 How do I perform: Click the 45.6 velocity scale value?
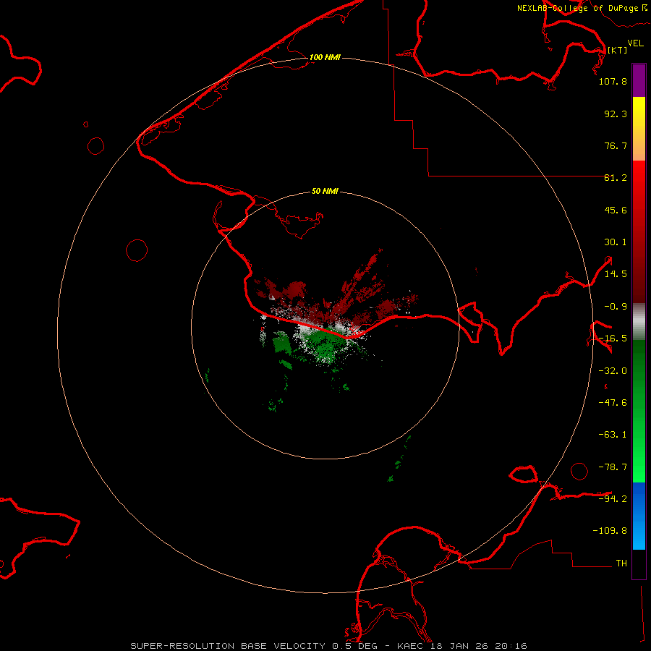[616, 210]
